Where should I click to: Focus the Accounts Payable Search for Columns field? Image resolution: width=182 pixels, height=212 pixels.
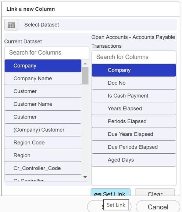pyautogui.click(x=134, y=57)
